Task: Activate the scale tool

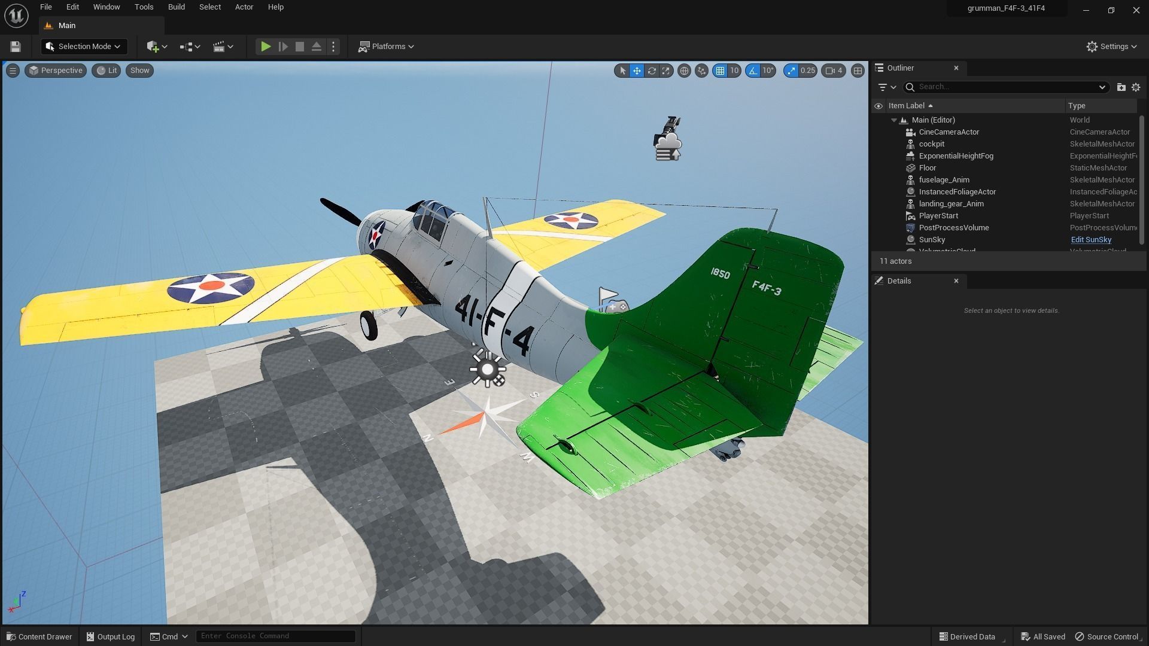Action: pos(665,71)
